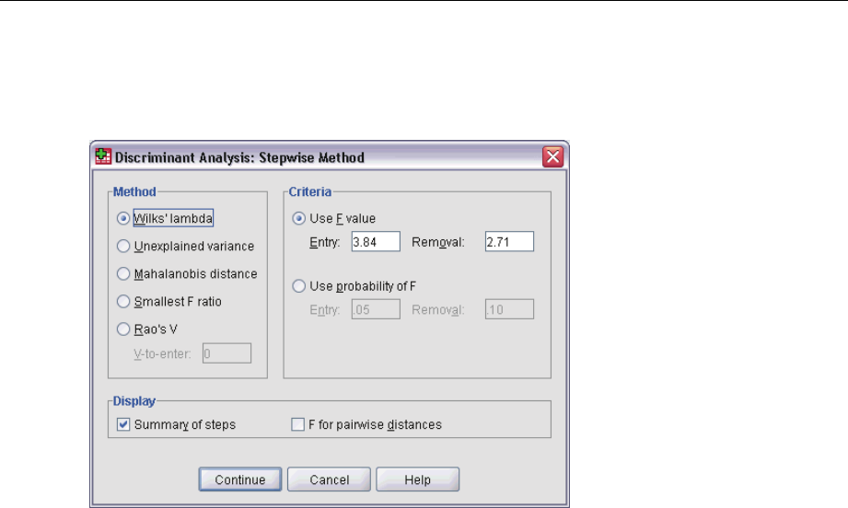Click the probability Removal field .10
Image resolution: width=848 pixels, height=508 pixels.
tap(509, 309)
